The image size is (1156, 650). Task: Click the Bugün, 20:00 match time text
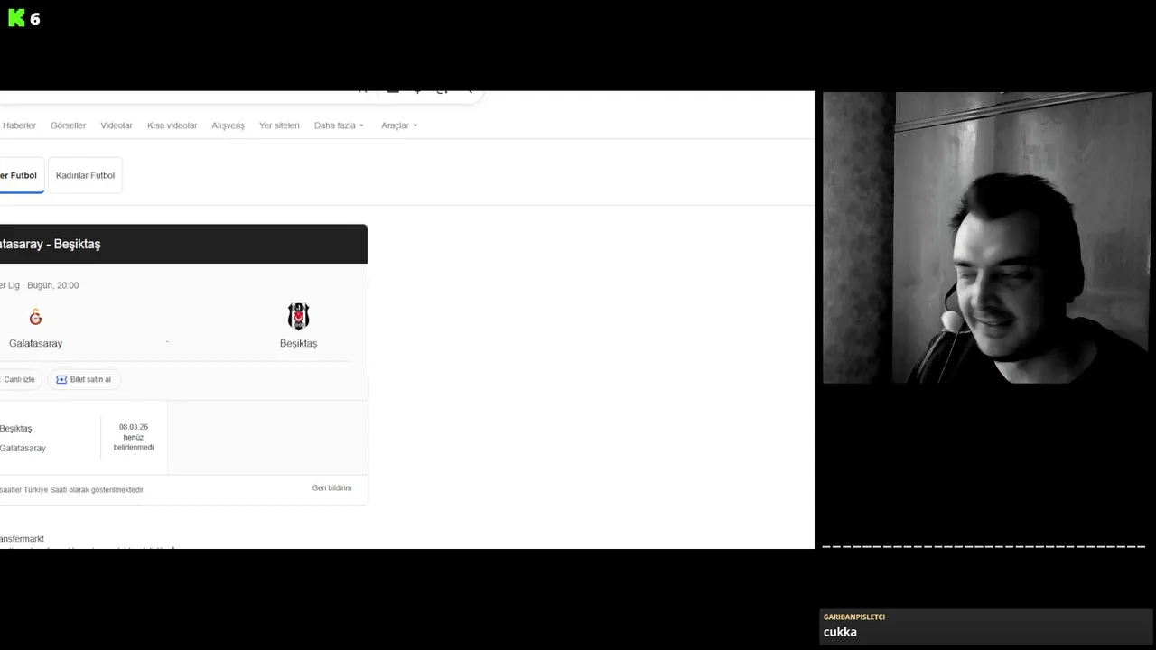tap(52, 285)
